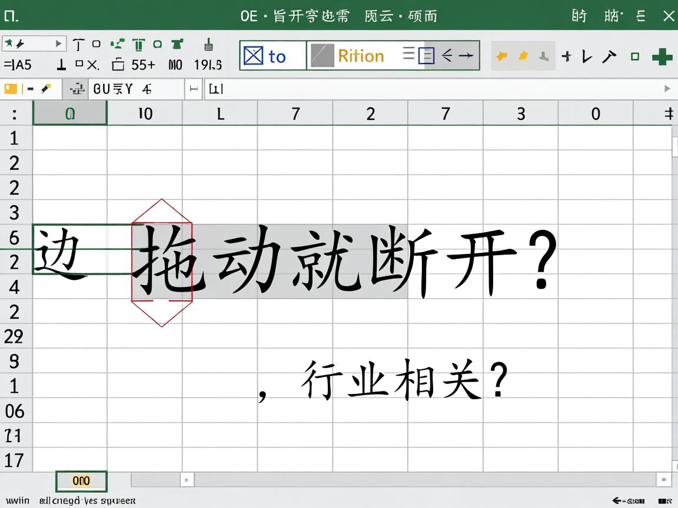Click the yellow lightning-bolt quick access icon

(21, 43)
